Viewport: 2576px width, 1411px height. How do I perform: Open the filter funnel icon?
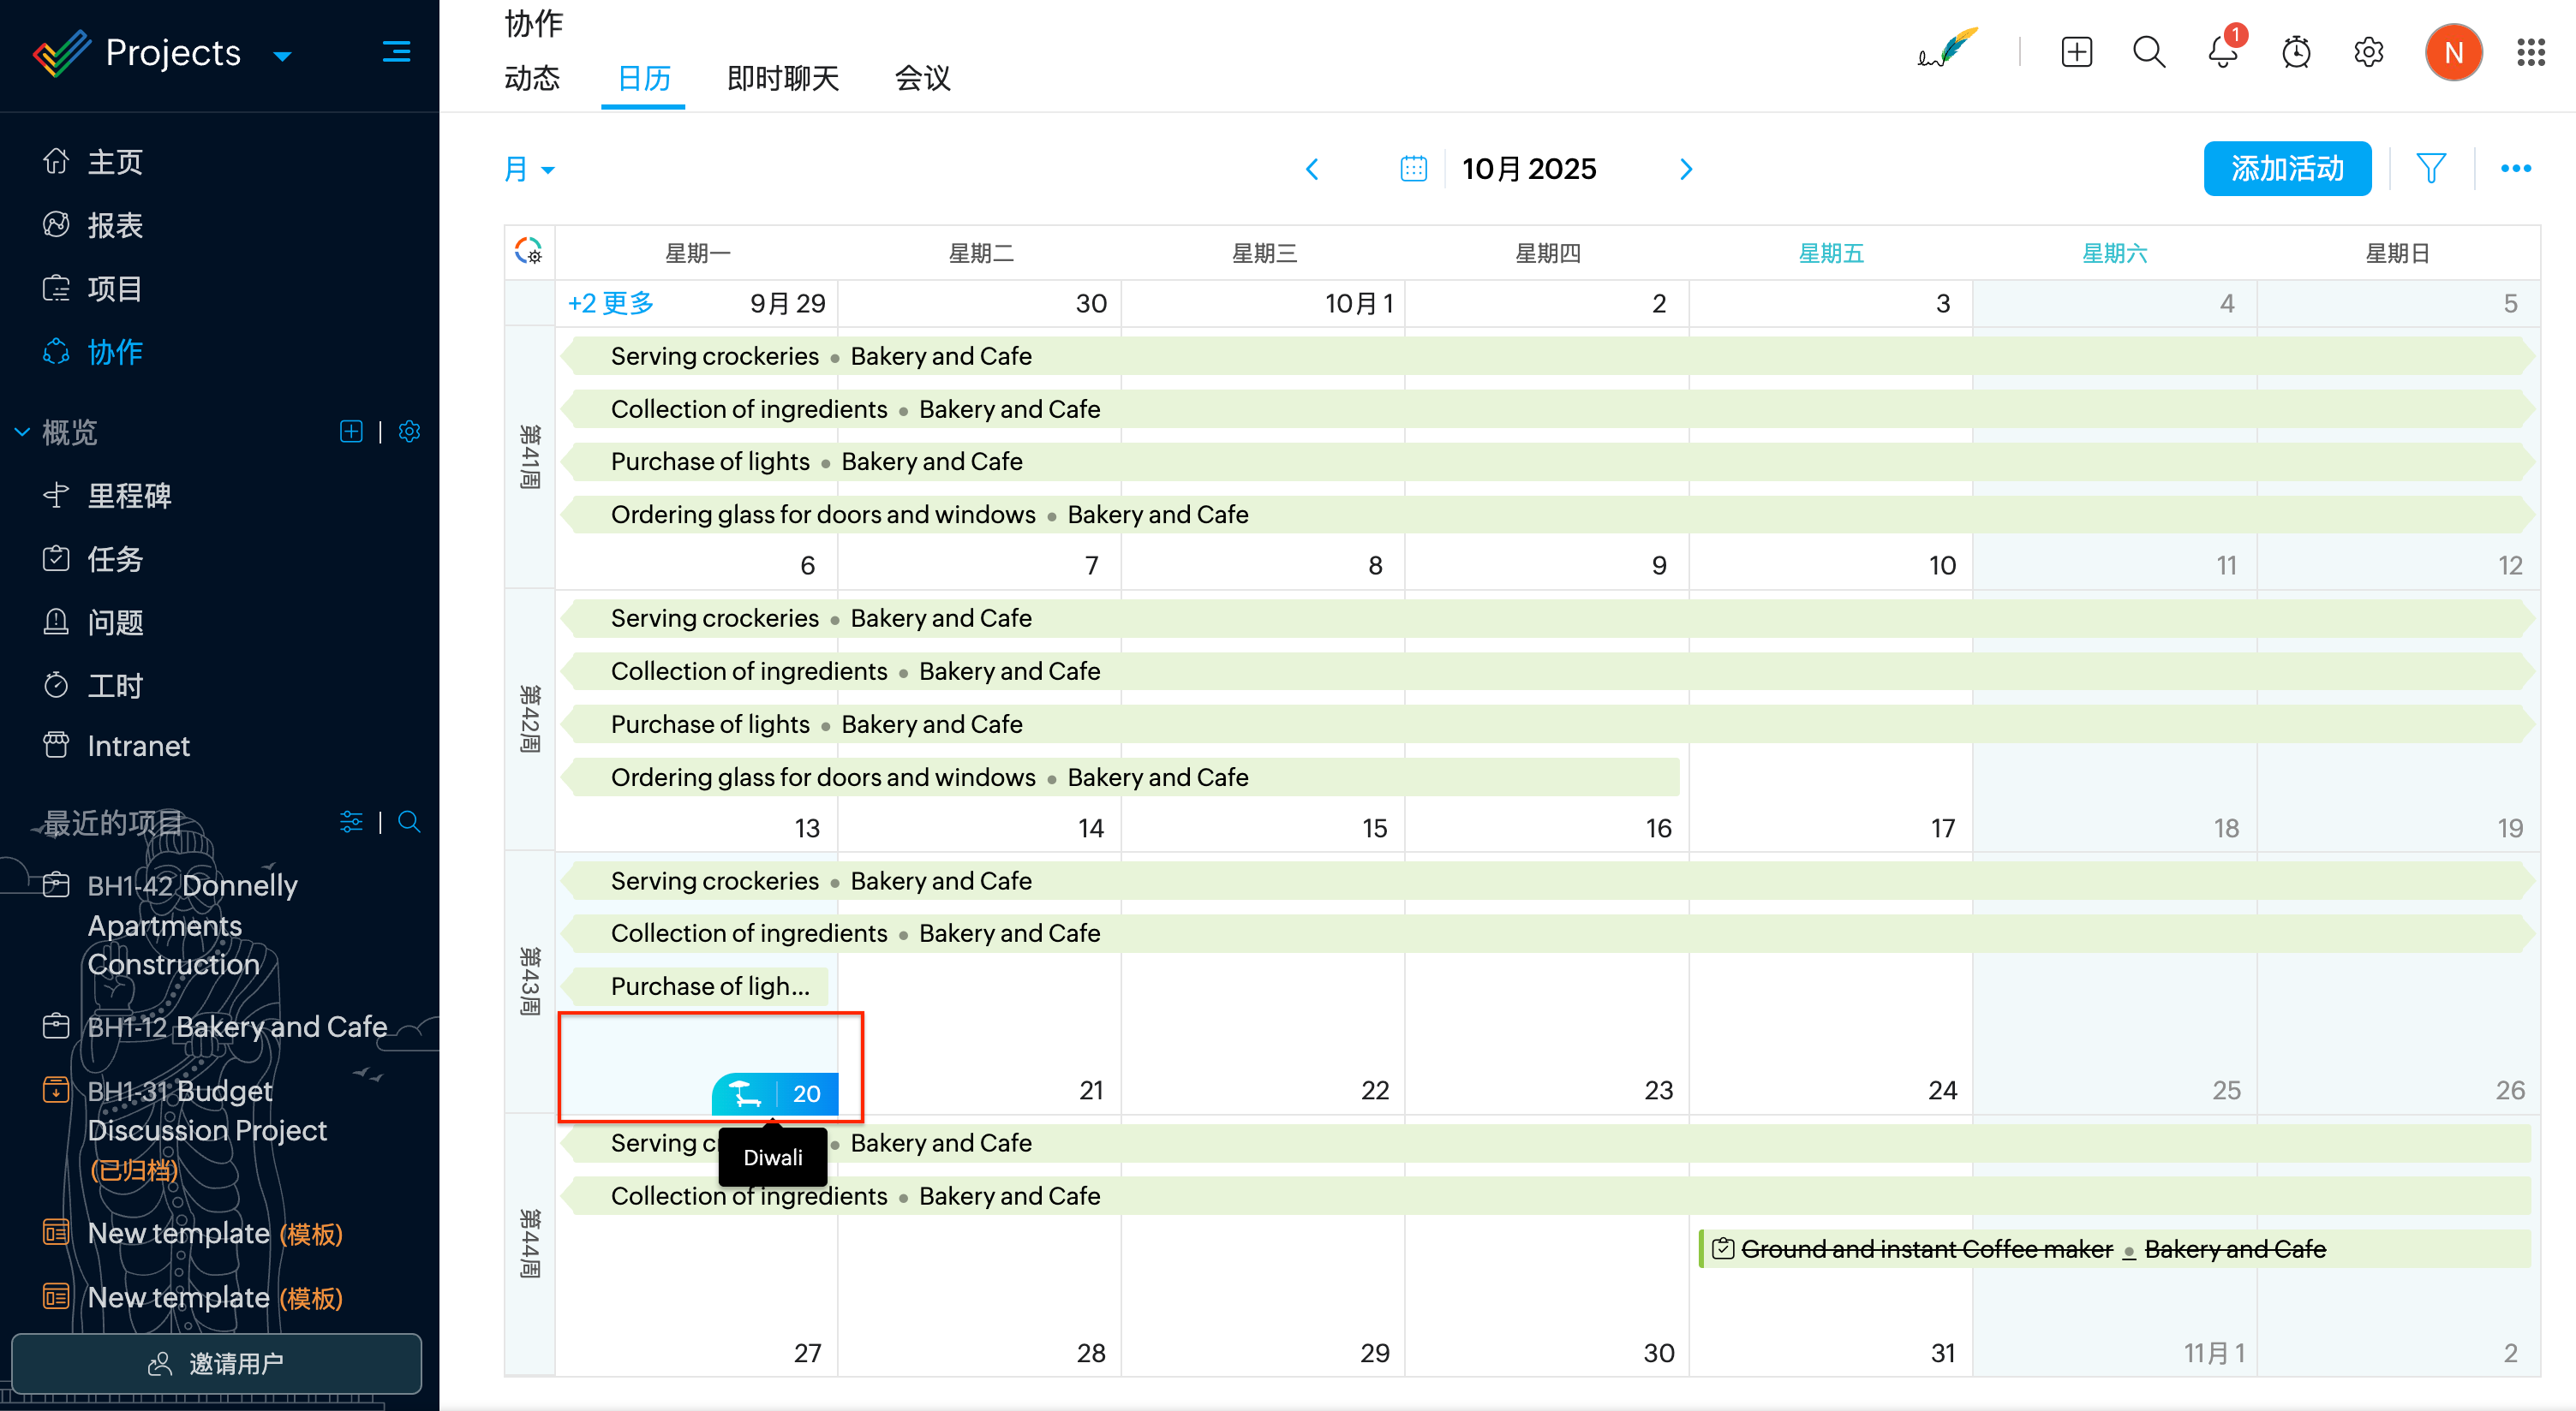coord(2431,169)
